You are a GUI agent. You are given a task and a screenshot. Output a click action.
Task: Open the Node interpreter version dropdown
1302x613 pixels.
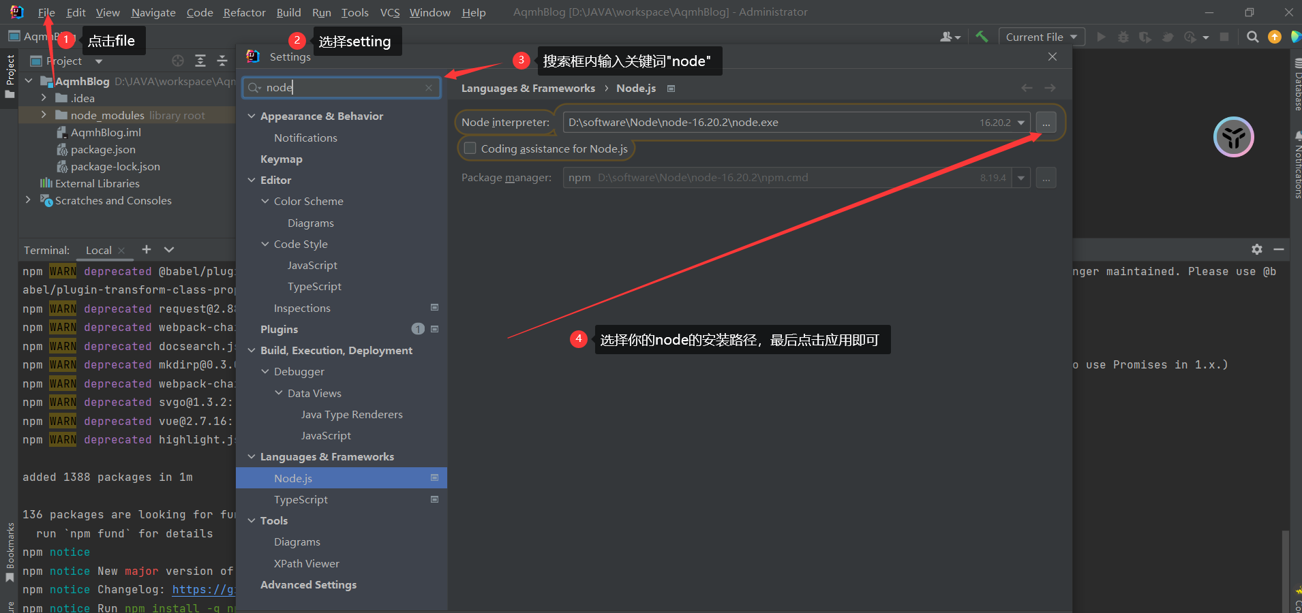click(1021, 123)
